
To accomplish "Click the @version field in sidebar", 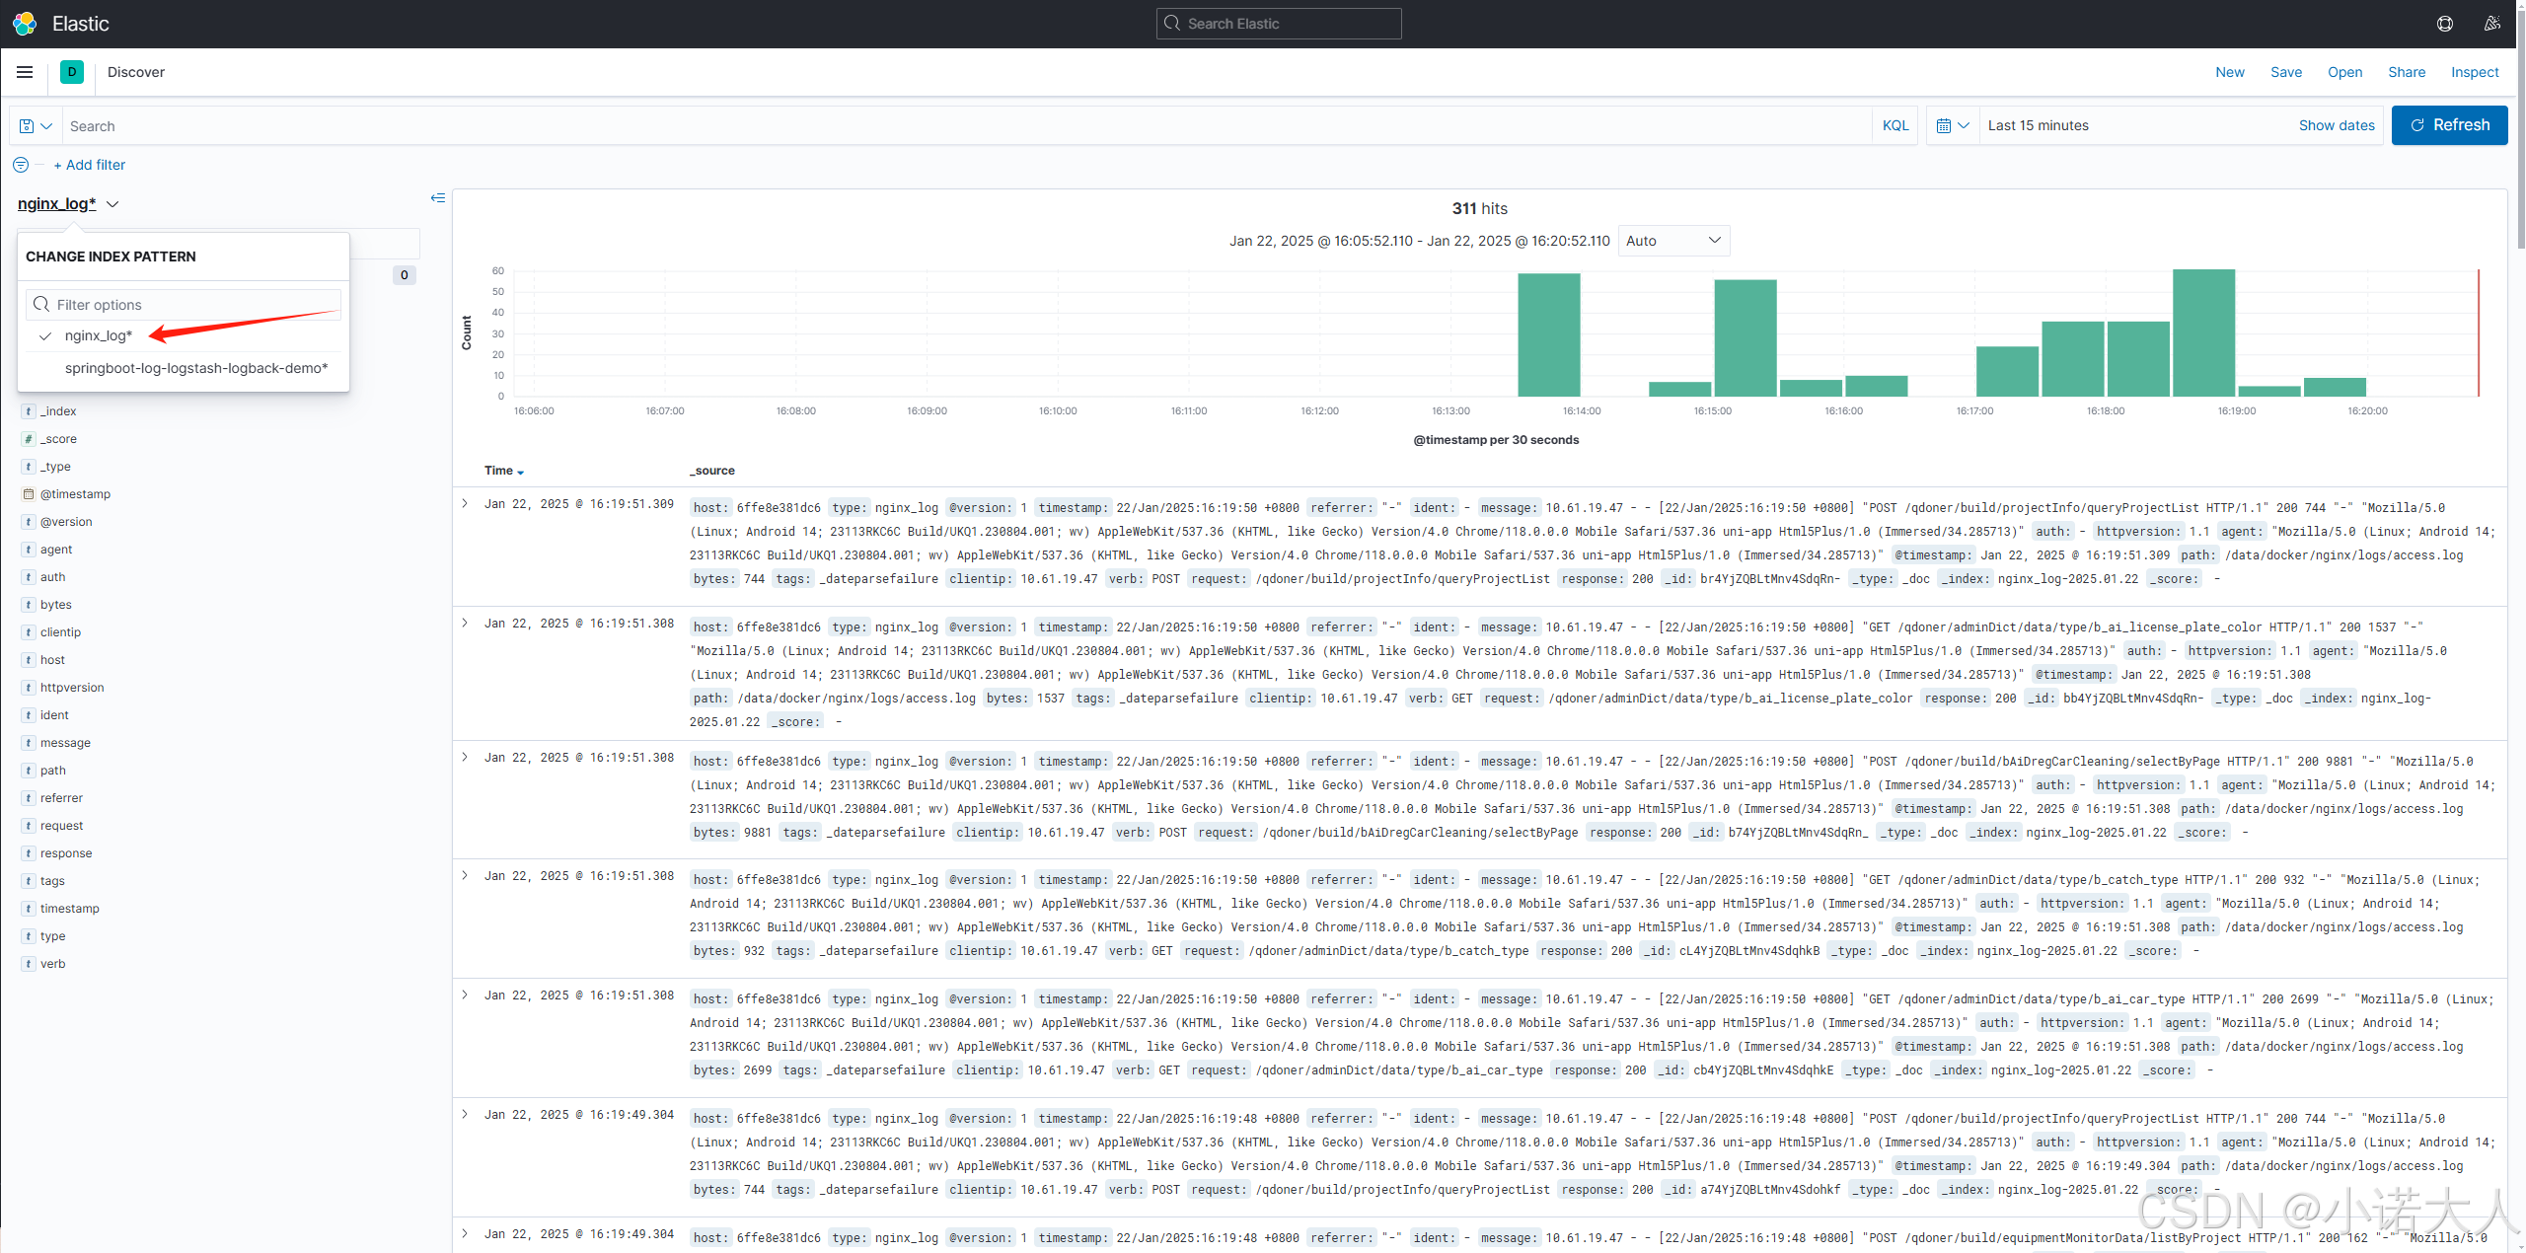I will [x=66, y=522].
